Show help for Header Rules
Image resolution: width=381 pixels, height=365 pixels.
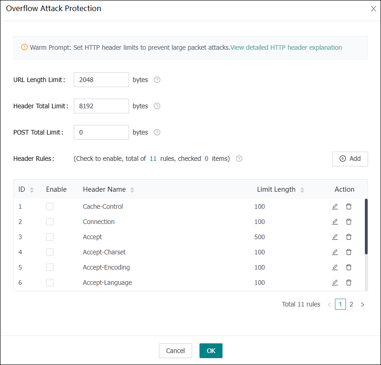pyautogui.click(x=239, y=159)
